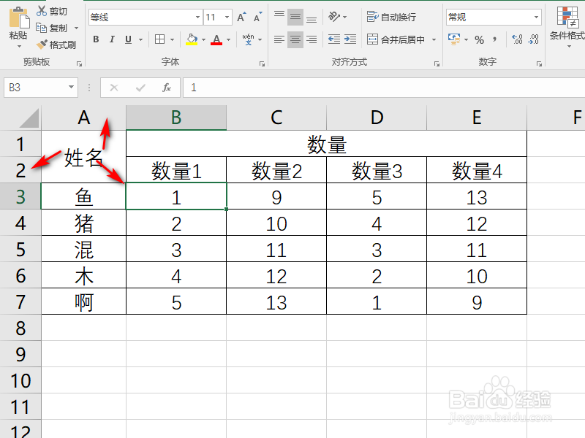Screen dimensions: 585x438
Task: Apply accounting number format icon
Action: tap(454, 39)
